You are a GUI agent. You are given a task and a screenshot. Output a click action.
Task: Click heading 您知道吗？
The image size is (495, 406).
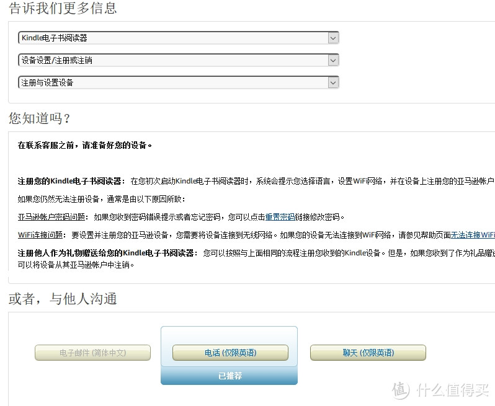click(x=40, y=118)
